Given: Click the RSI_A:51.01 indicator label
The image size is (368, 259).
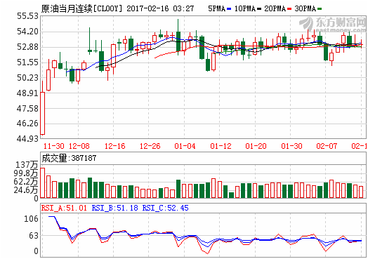Looking at the screenshot, I should pyautogui.click(x=64, y=208).
